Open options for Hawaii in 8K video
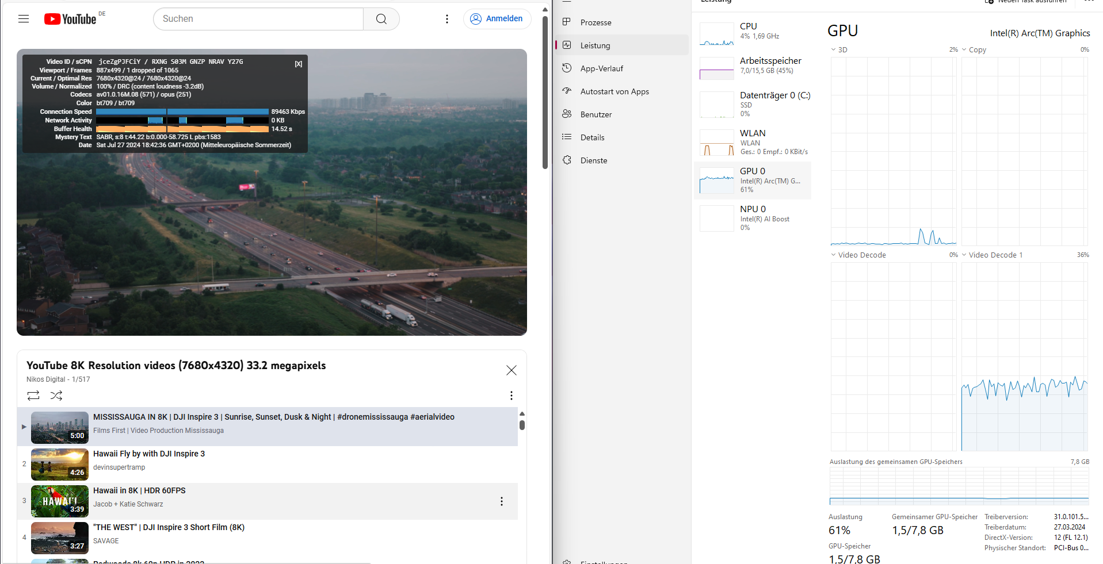This screenshot has height=564, width=1103. [501, 501]
